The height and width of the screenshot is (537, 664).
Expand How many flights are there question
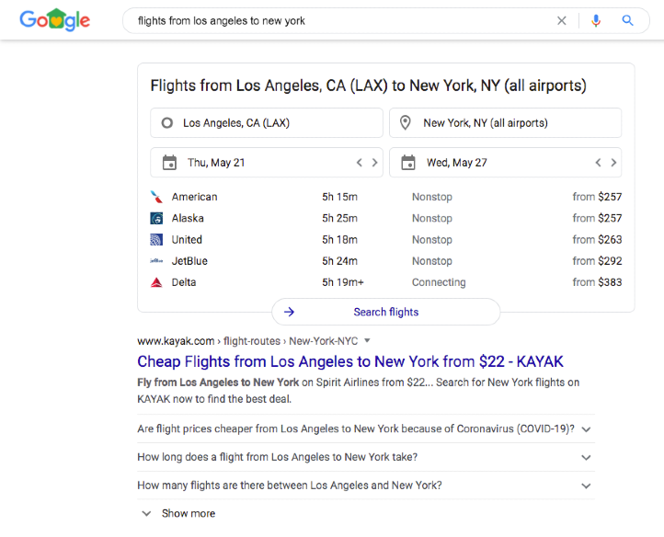coord(366,486)
